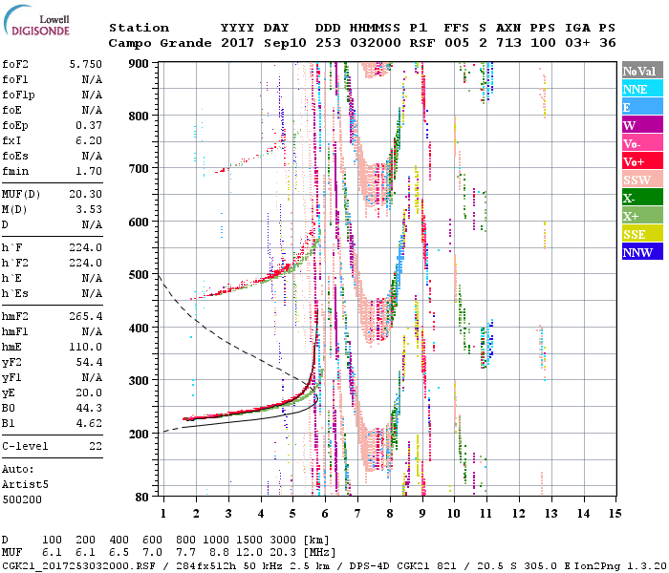The height and width of the screenshot is (573, 669).
Task: Click the yF2 value 54.4
Action: point(89,362)
